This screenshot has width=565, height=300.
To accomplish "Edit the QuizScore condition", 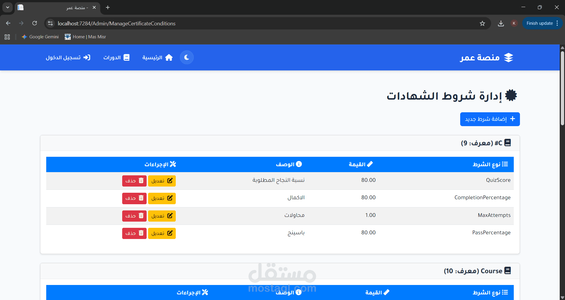I will [x=162, y=181].
